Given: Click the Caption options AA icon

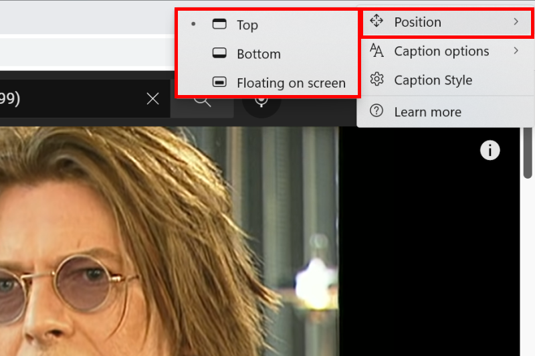Looking at the screenshot, I should tap(377, 50).
